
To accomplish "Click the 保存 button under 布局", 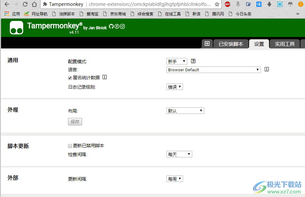I will coord(75,121).
